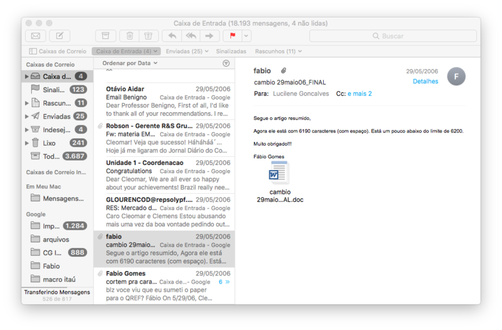Expand the Rascunhos mailbox arrow
The width and height of the screenshot is (502, 330).
27,103
